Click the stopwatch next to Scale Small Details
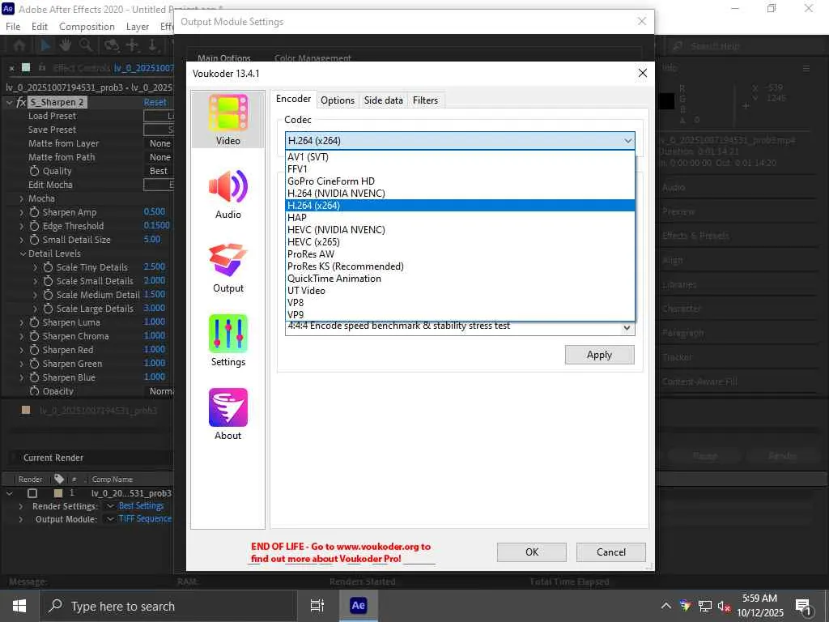Screen dimensions: 829x622 [x=48, y=281]
